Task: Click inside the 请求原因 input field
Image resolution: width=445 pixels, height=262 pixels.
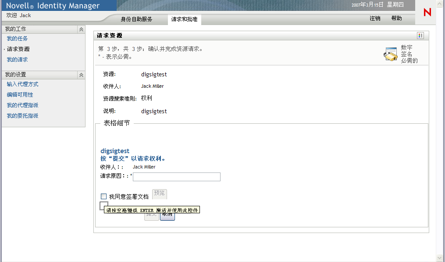Action: (x=177, y=177)
